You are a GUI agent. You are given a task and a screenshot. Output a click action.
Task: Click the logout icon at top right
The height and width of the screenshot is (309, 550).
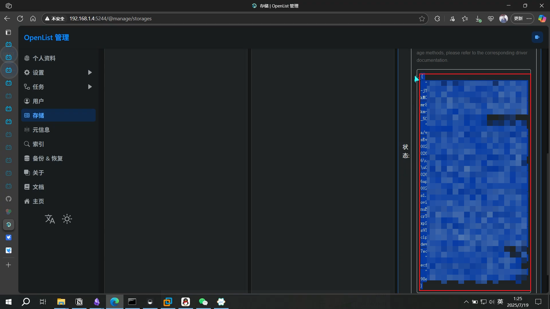[537, 37]
